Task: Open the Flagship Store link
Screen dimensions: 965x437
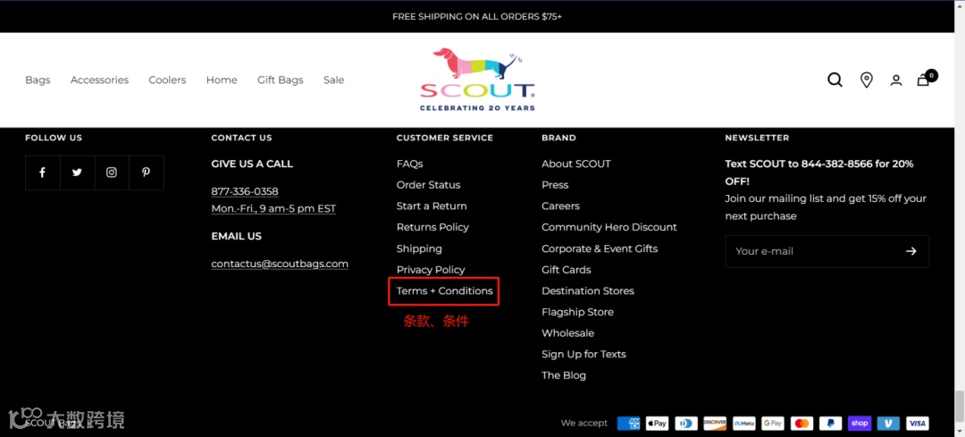Action: click(577, 312)
